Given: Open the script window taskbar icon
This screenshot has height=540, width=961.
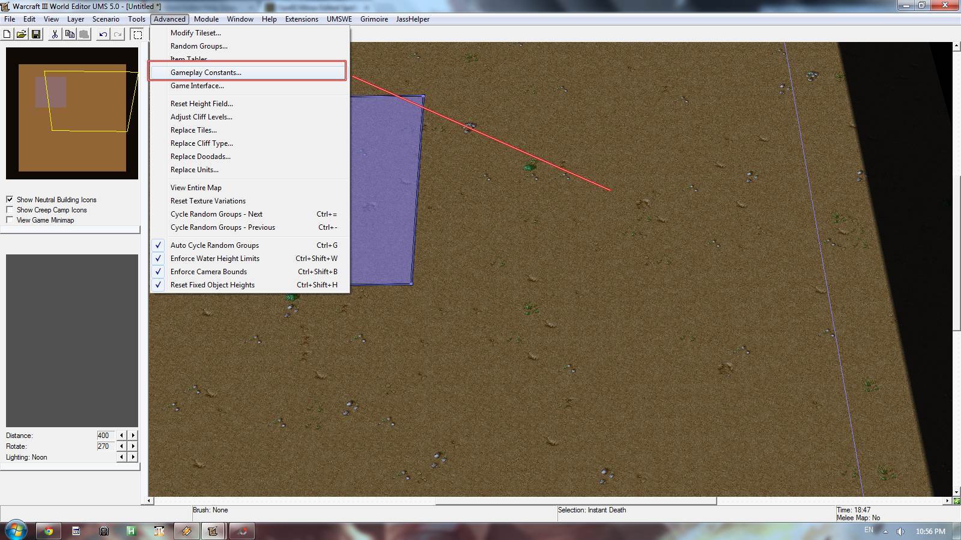Looking at the screenshot, I should click(x=76, y=531).
